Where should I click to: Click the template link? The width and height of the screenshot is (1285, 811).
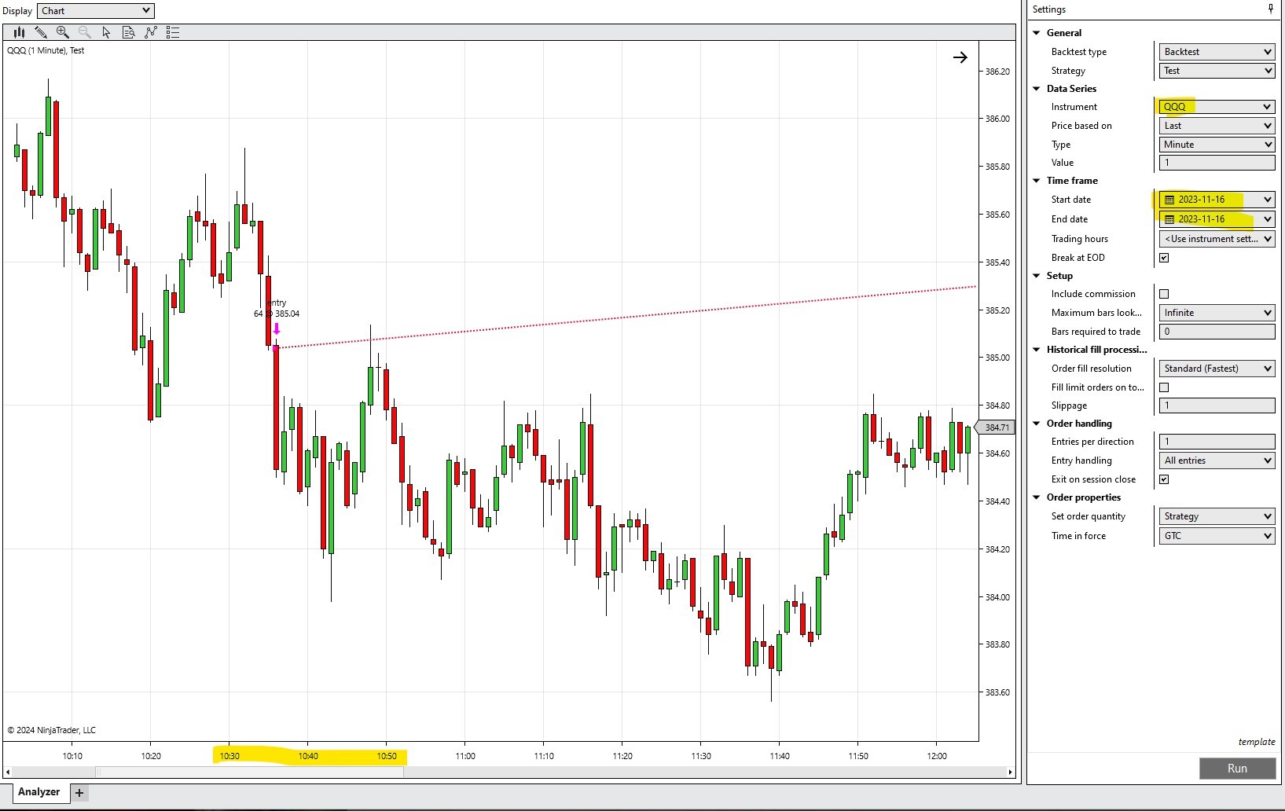point(1257,742)
